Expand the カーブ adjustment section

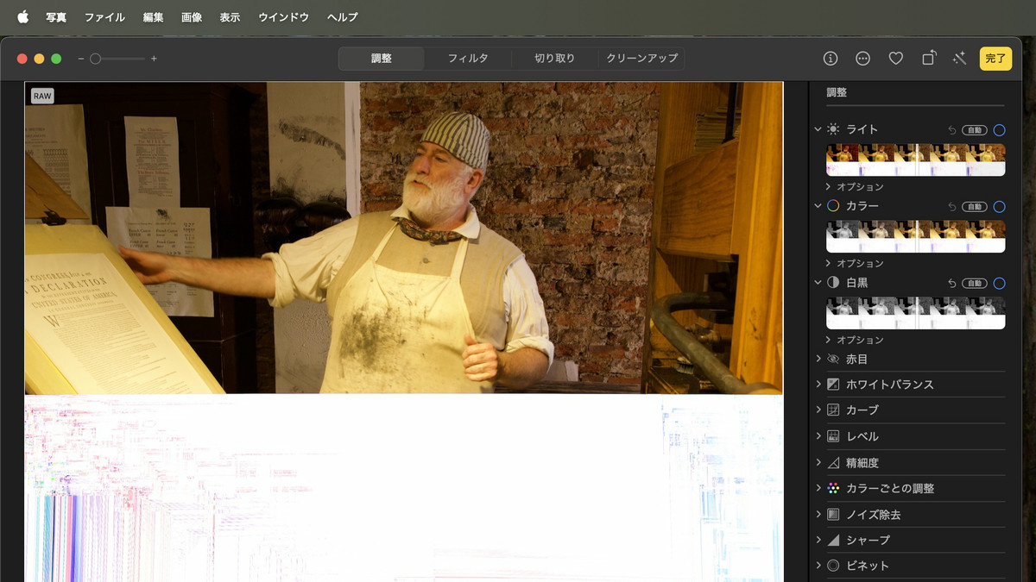(x=818, y=410)
